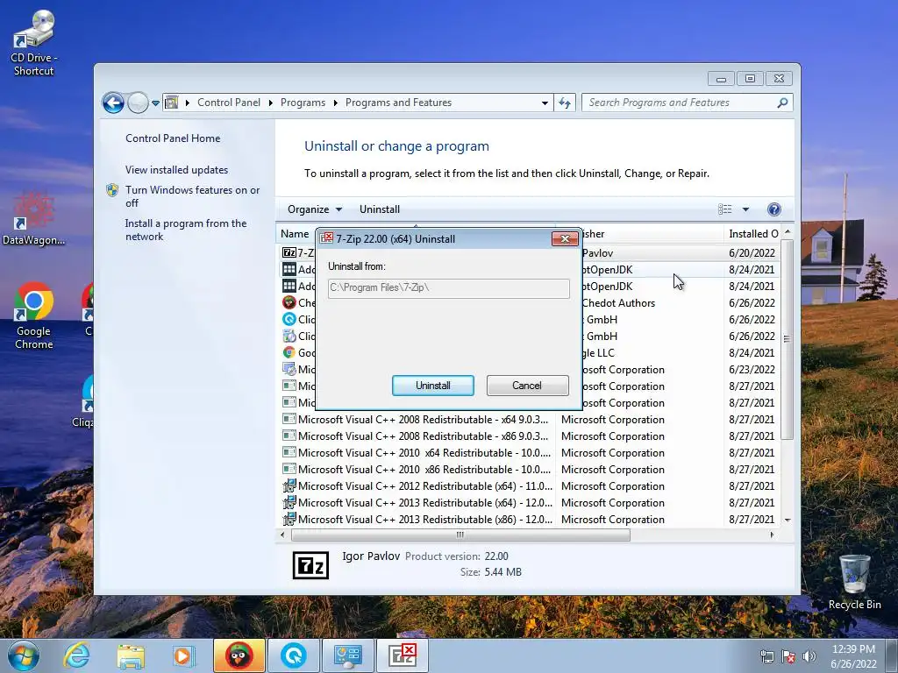Click the search magnifier icon
The image size is (898, 673).
tap(782, 103)
